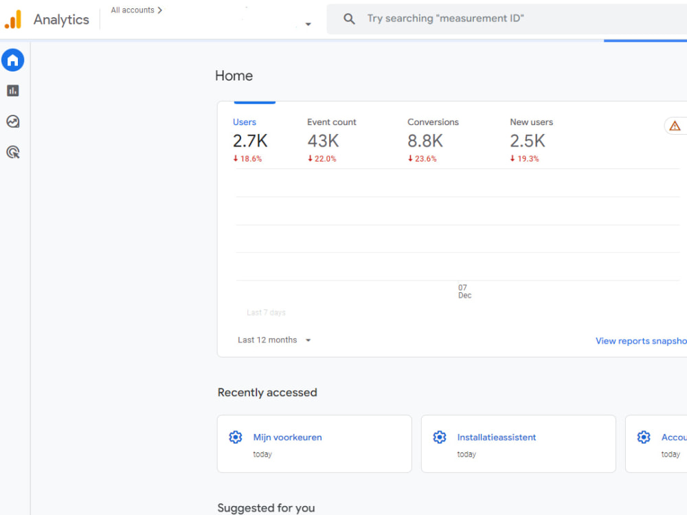This screenshot has height=515, width=687.
Task: Open the Last 12 months date range dropdown
Action: 274,340
